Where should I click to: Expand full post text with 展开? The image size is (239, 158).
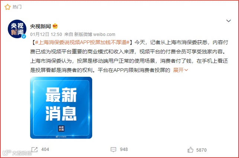click(x=178, y=70)
